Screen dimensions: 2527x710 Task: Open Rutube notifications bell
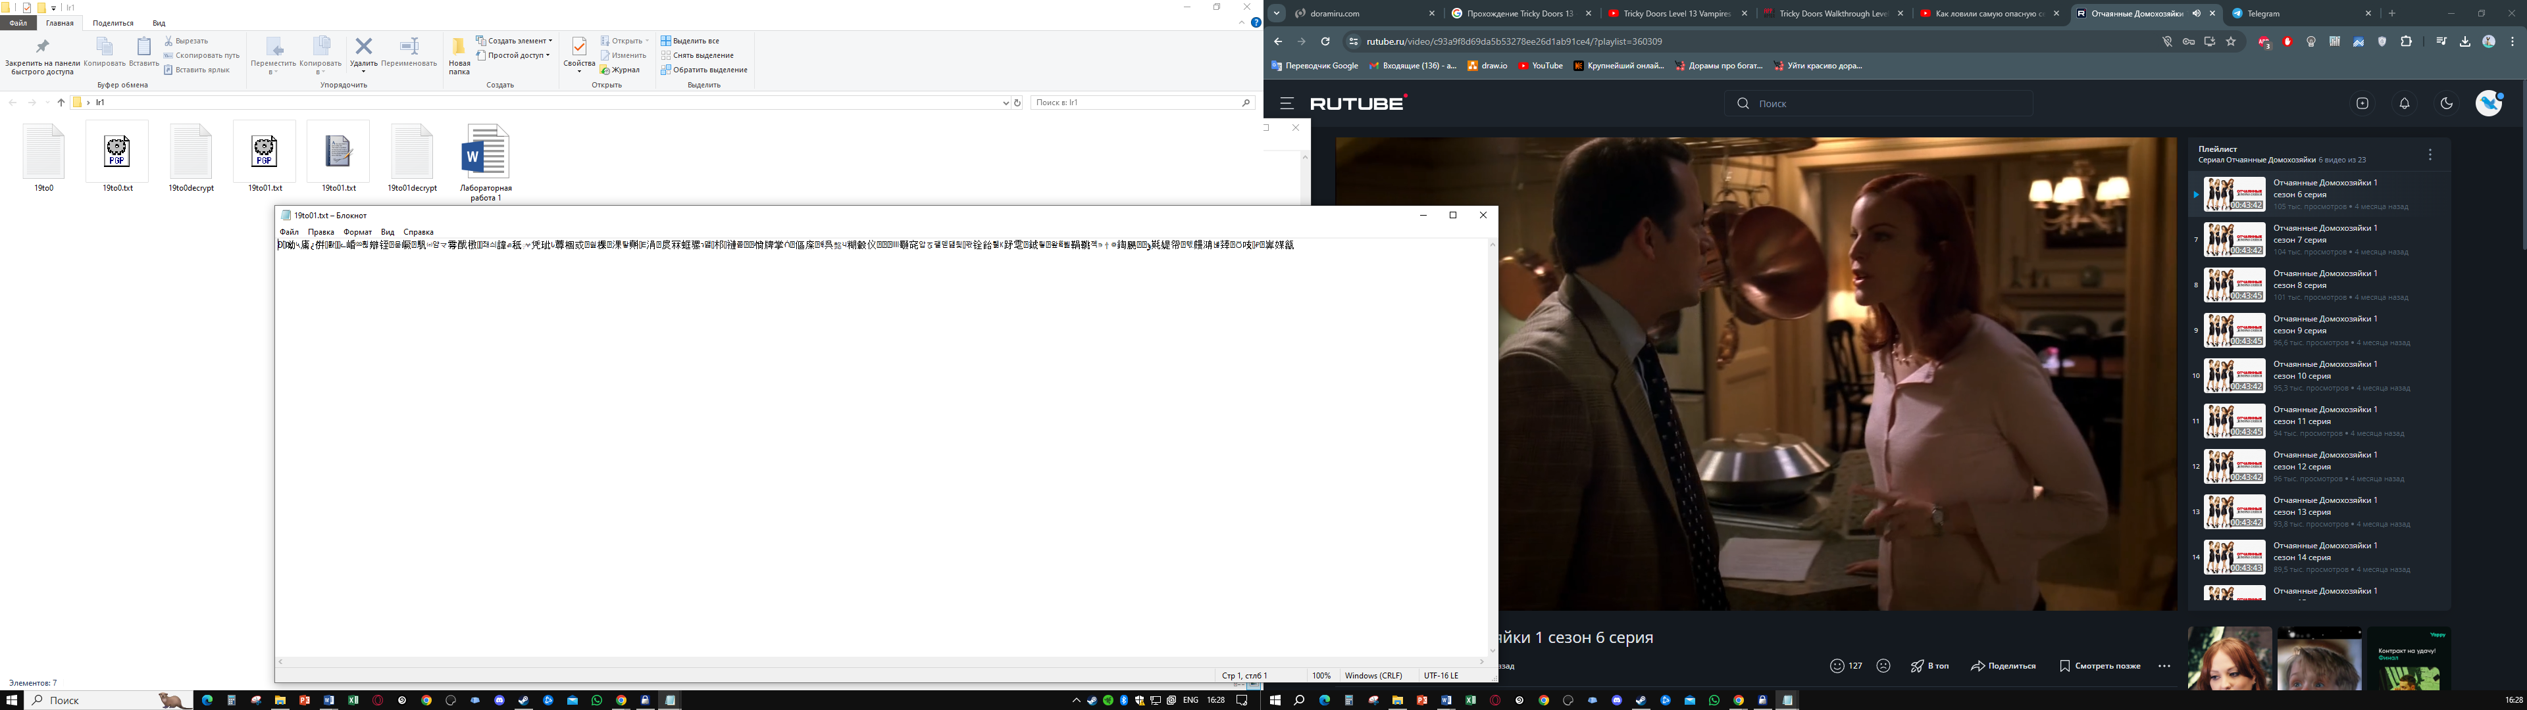[2405, 103]
